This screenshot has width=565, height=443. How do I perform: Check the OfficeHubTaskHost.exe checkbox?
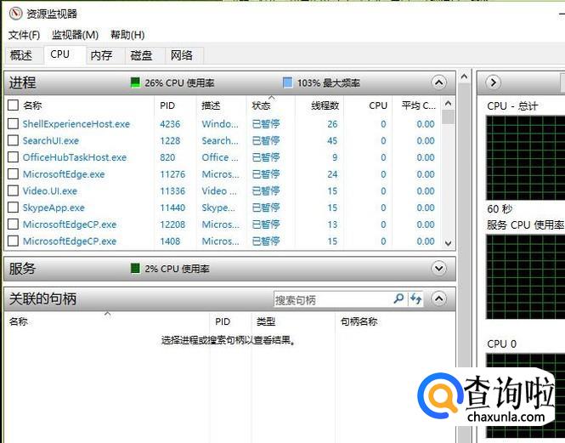click(x=13, y=157)
